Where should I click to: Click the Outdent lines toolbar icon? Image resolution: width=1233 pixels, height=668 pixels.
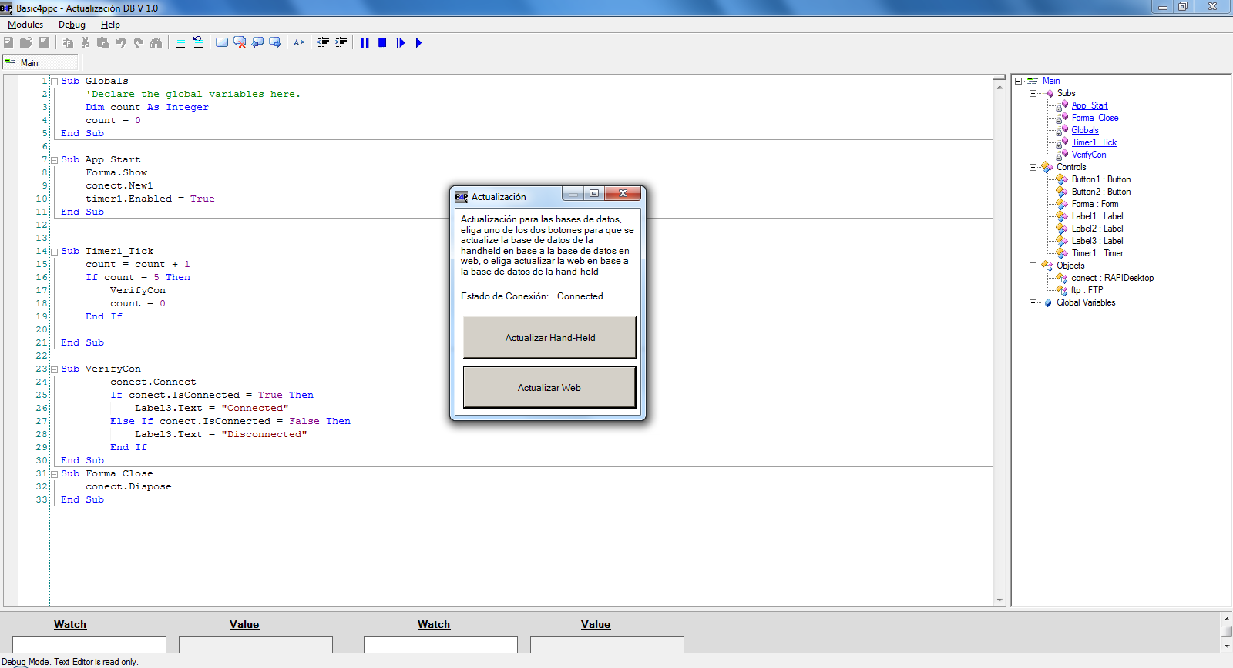pos(323,43)
